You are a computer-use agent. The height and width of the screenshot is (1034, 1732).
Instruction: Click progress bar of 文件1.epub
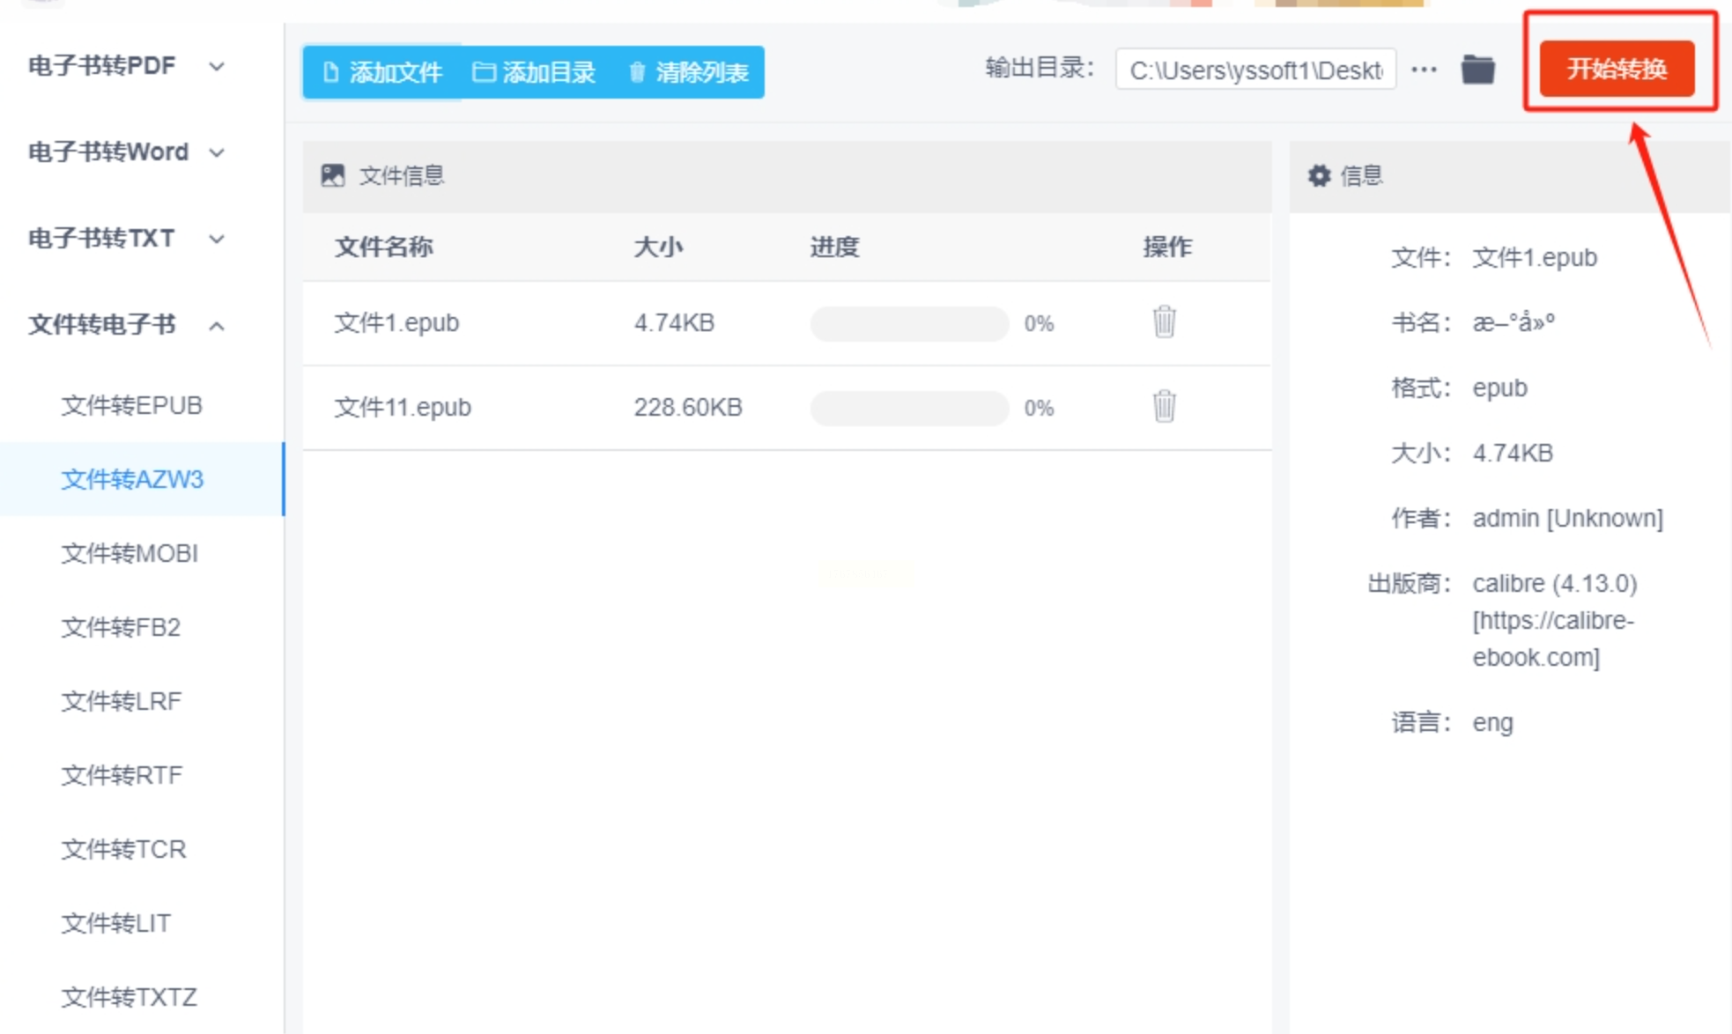click(909, 323)
